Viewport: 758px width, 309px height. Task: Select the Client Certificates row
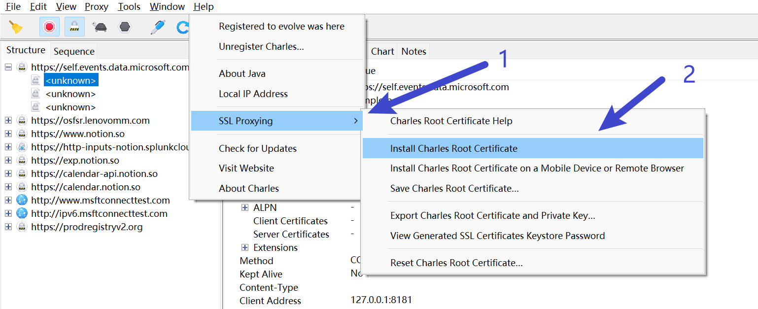[x=291, y=221]
